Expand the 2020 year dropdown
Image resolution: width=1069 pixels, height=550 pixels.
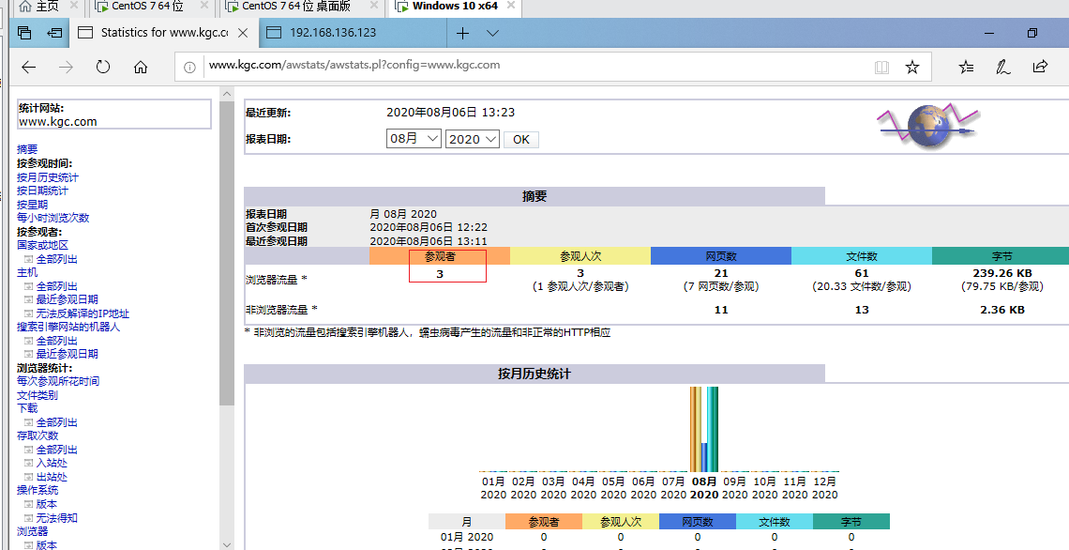(x=473, y=138)
